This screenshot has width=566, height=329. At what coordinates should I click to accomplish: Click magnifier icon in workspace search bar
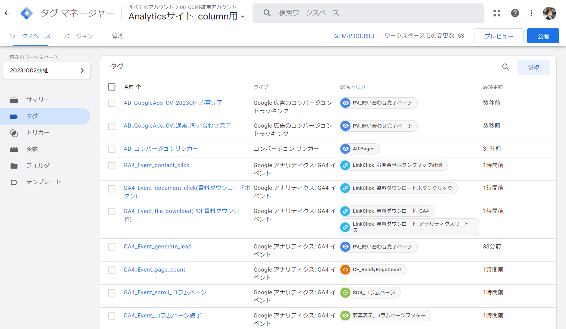[267, 13]
